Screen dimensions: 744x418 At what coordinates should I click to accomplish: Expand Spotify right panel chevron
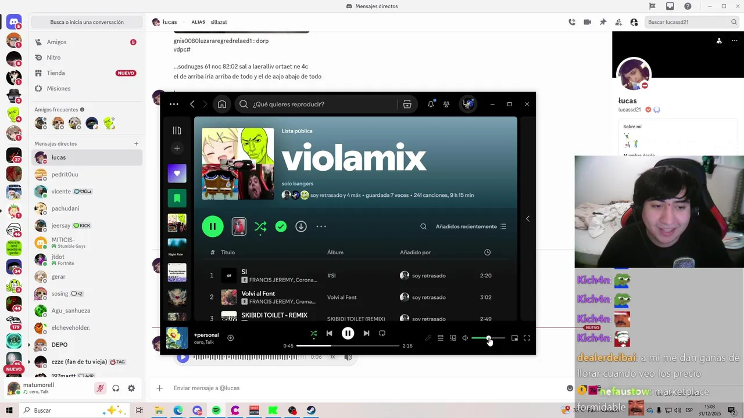coord(528,219)
